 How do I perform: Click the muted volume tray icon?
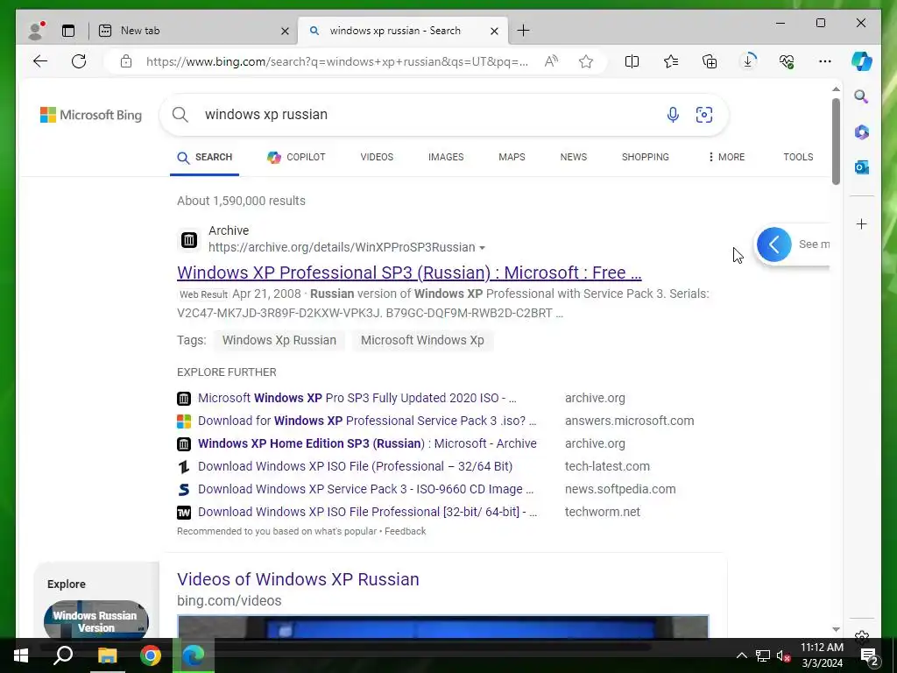(782, 655)
